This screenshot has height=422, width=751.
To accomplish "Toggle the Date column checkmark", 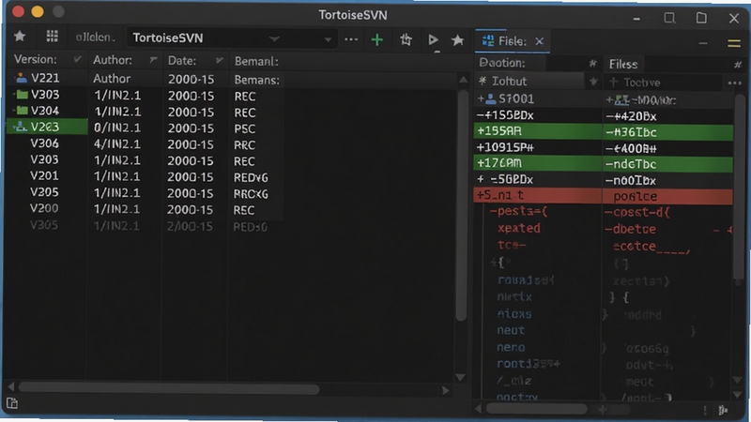I will point(220,60).
